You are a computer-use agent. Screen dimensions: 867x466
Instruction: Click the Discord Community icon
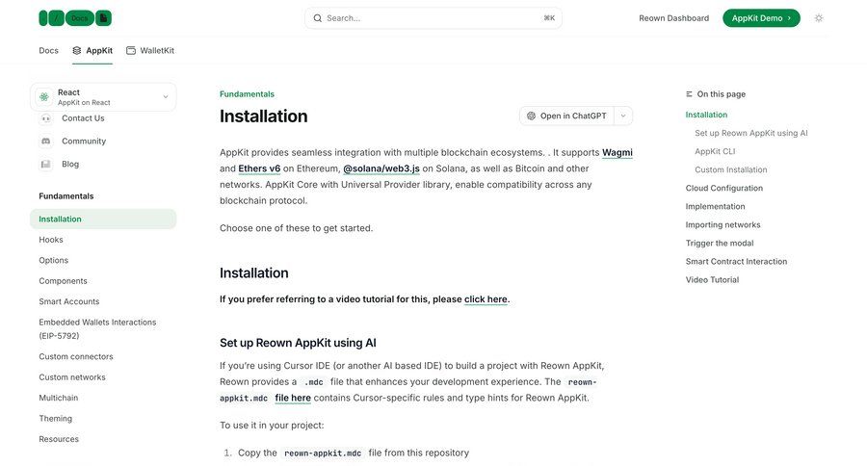45,142
